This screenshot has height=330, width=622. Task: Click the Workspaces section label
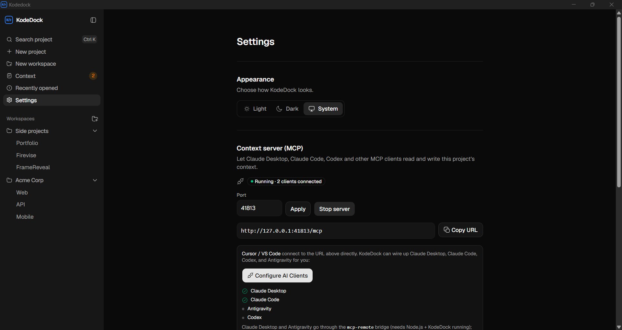click(20, 119)
